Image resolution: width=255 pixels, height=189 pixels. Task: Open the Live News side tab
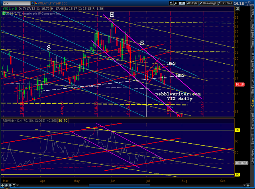pyautogui.click(x=252, y=156)
